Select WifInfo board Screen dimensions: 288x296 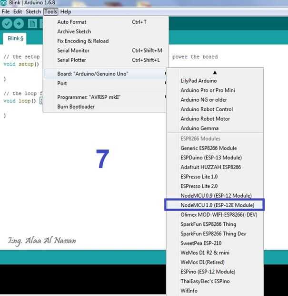tap(215, 291)
